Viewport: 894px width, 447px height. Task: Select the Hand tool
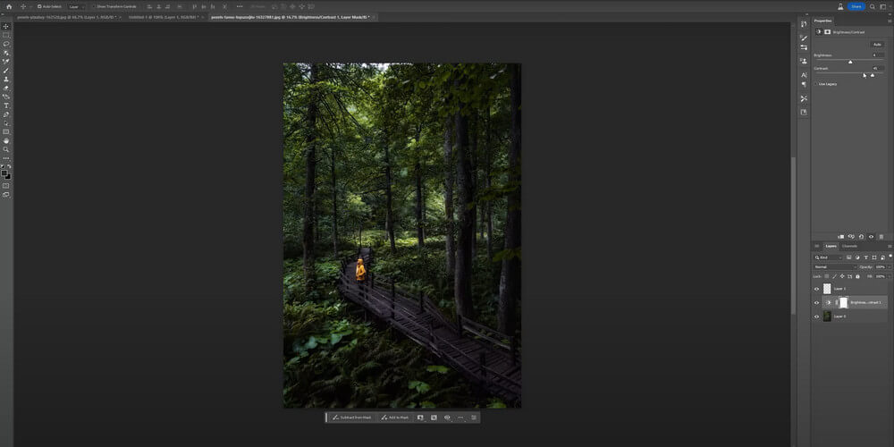tap(5, 140)
